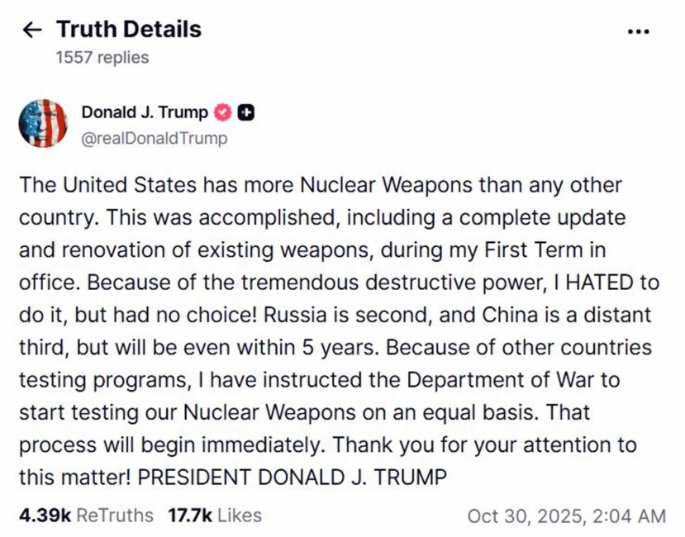Click the back arrow icon
685x537 pixels.
click(32, 30)
